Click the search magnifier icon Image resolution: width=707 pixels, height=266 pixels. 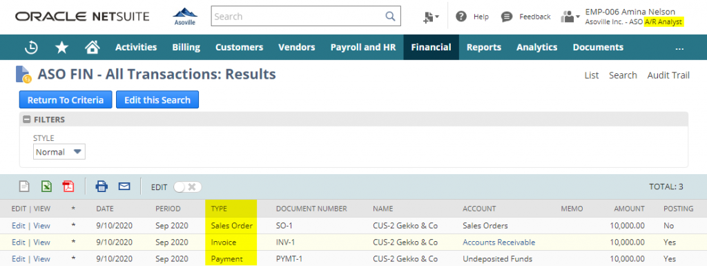click(390, 16)
